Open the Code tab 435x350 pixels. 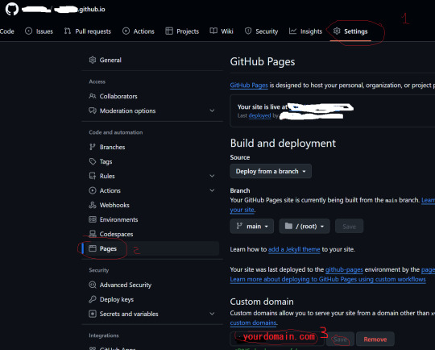(7, 31)
